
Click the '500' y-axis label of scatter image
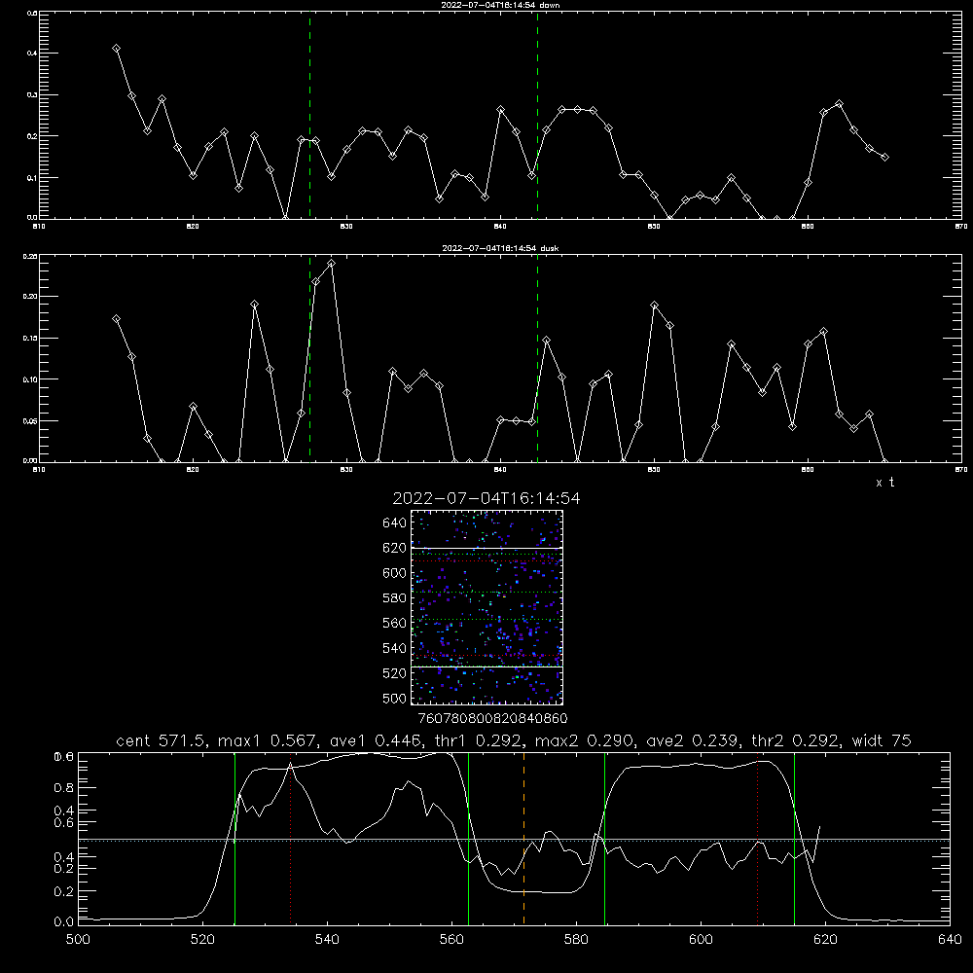(x=395, y=698)
